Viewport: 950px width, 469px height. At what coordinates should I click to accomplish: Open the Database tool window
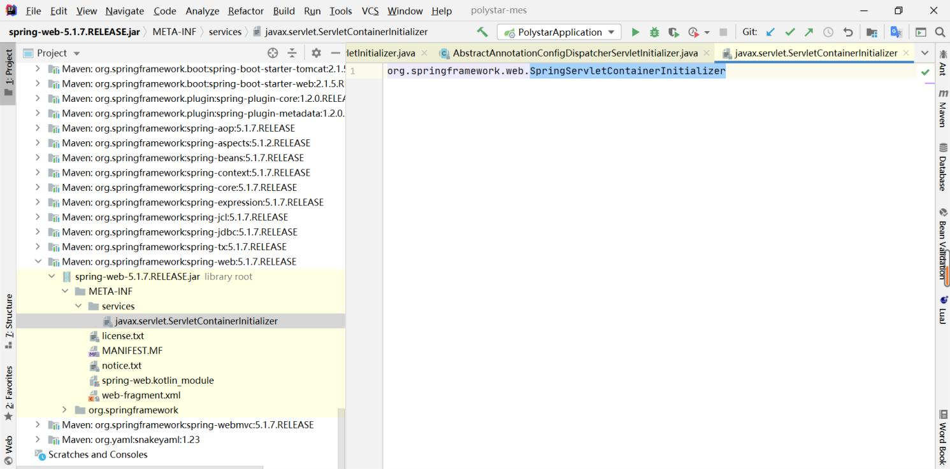[x=942, y=167]
